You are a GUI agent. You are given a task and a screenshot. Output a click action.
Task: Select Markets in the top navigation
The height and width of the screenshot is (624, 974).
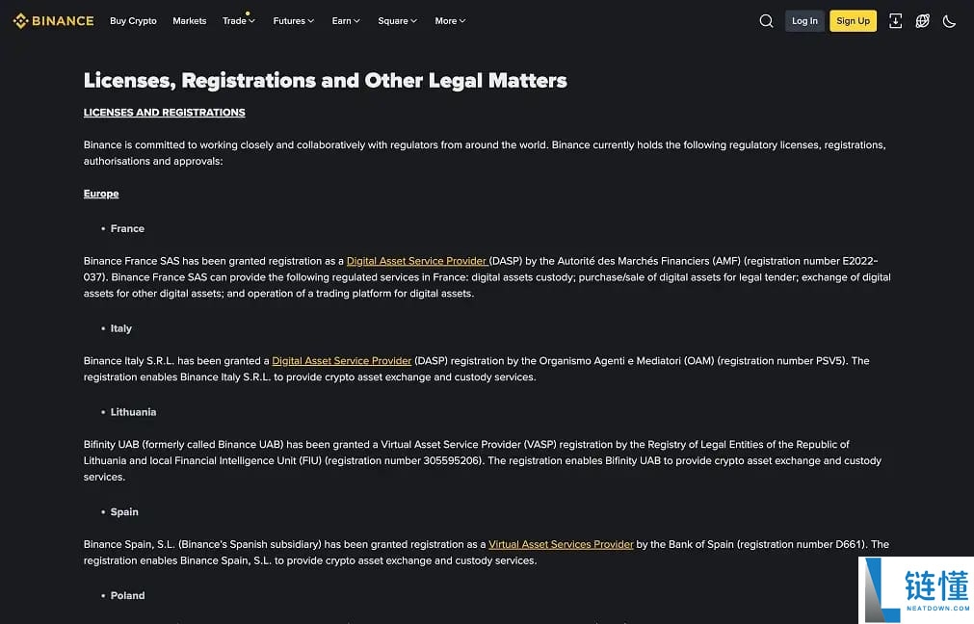tap(189, 21)
